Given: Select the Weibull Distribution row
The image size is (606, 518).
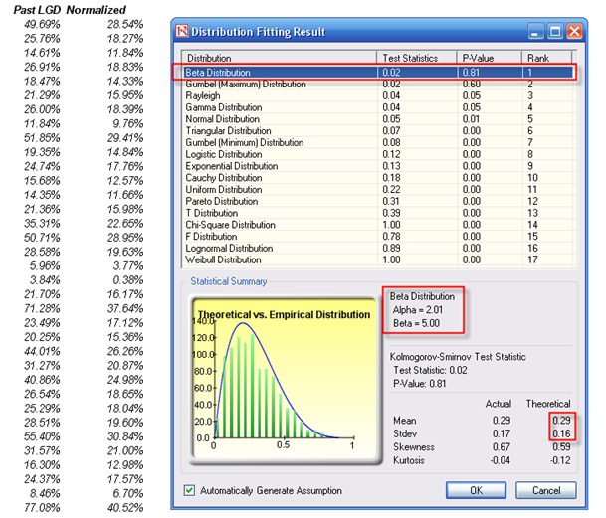Looking at the screenshot, I should (379, 259).
